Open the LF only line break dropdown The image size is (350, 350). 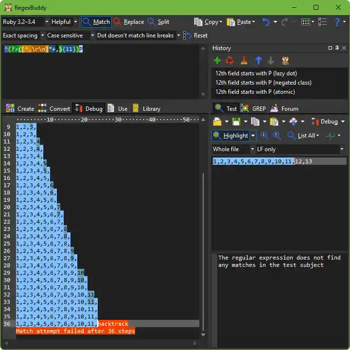[300, 149]
